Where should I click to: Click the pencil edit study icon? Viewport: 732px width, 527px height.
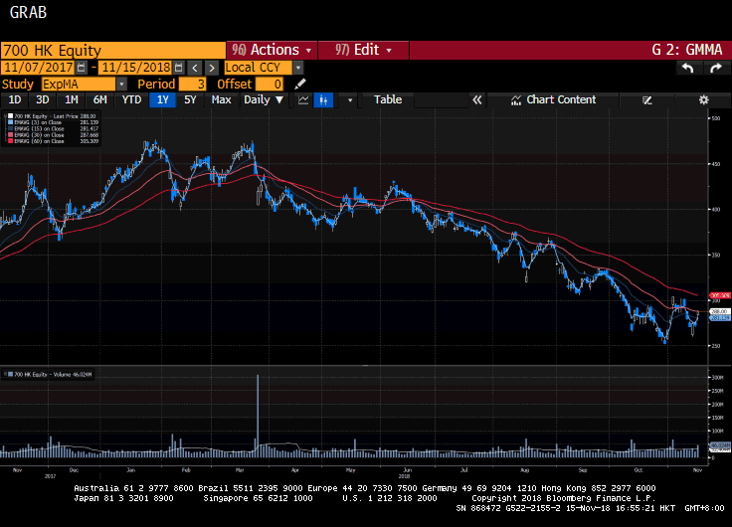[x=300, y=84]
